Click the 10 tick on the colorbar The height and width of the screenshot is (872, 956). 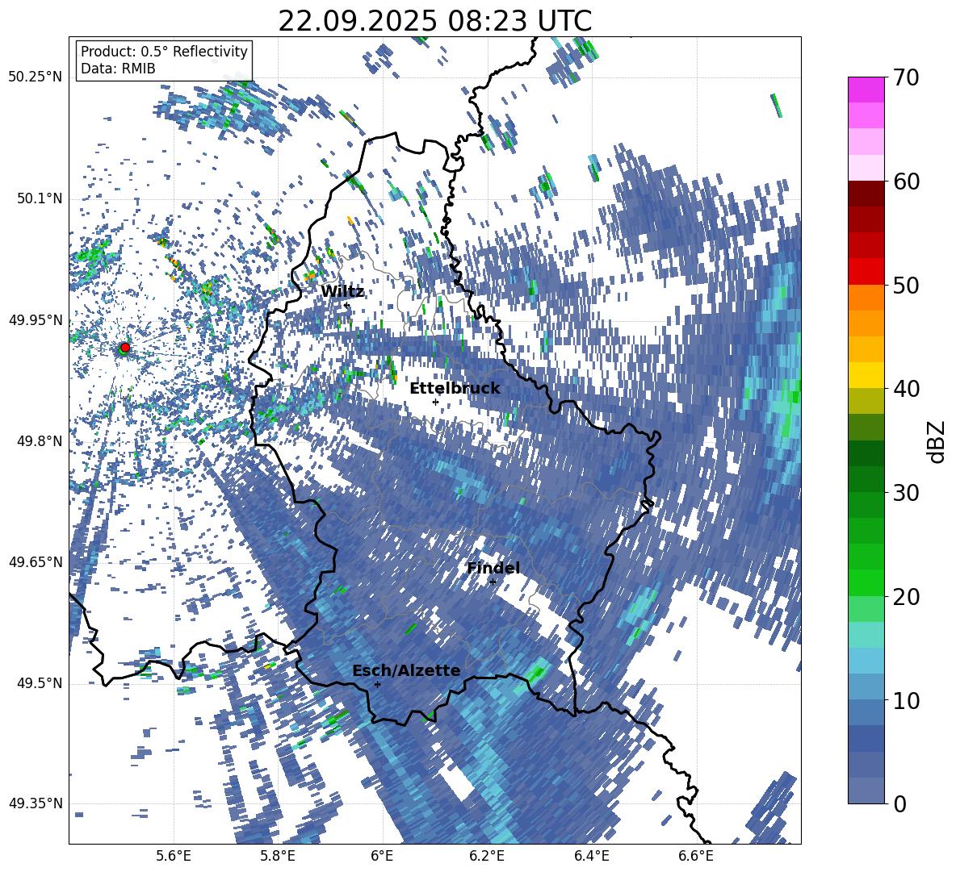pyautogui.click(x=906, y=700)
